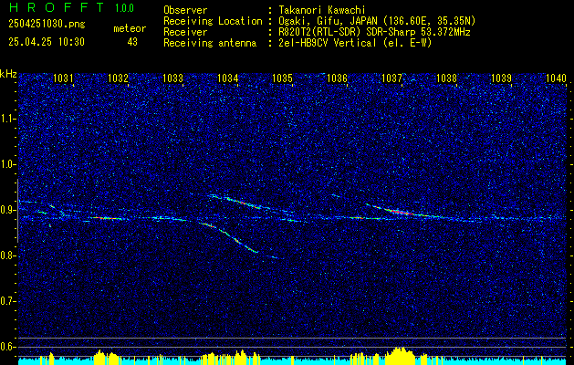
Task: Click the meteor label
Action: click(130, 28)
